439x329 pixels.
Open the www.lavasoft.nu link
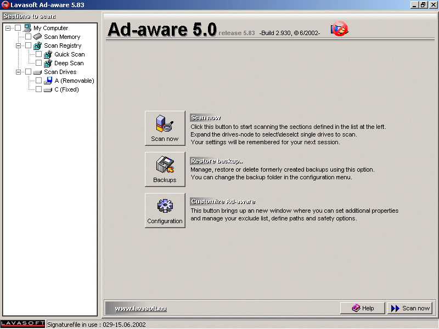coord(140,309)
